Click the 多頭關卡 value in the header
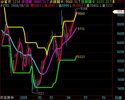Screen dimensions: 125x100 65,2
